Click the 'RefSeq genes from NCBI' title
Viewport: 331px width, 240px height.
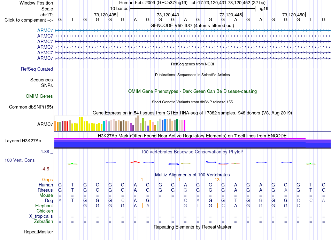(x=192, y=64)
